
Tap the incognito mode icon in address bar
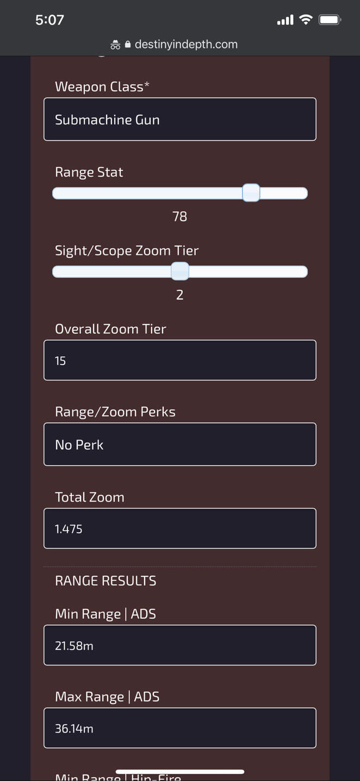pyautogui.click(x=115, y=45)
